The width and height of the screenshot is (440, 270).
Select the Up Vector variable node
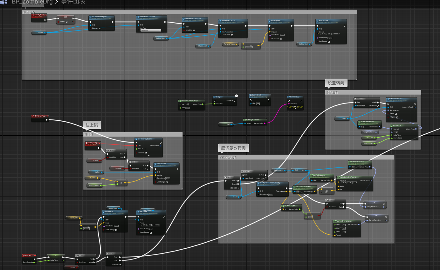[x=92, y=178]
